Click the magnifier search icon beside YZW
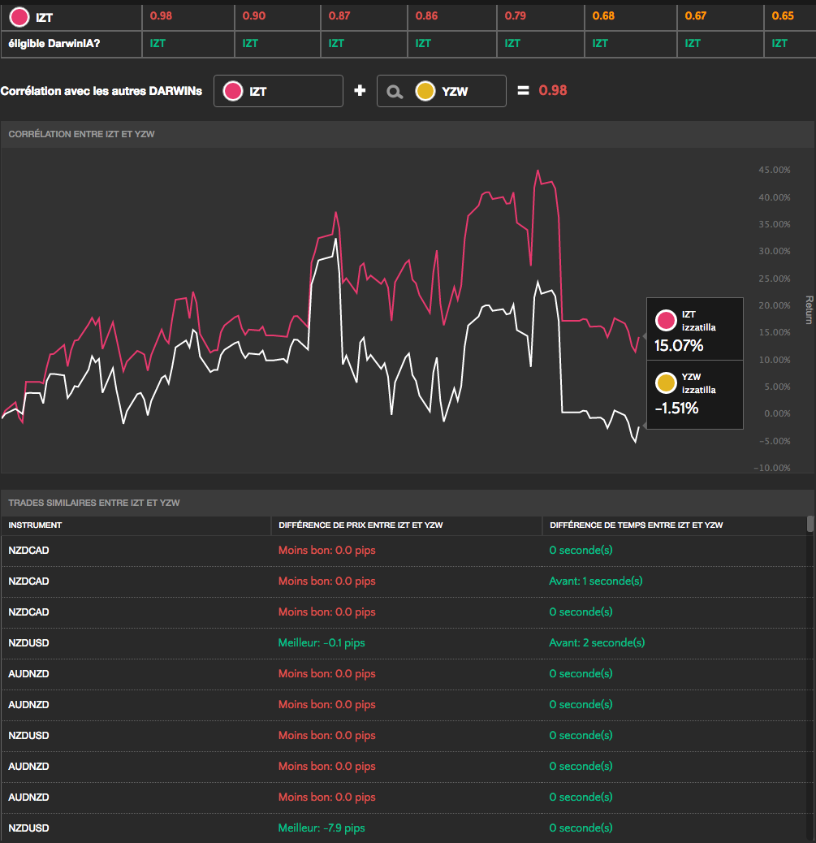The image size is (816, 843). click(395, 92)
